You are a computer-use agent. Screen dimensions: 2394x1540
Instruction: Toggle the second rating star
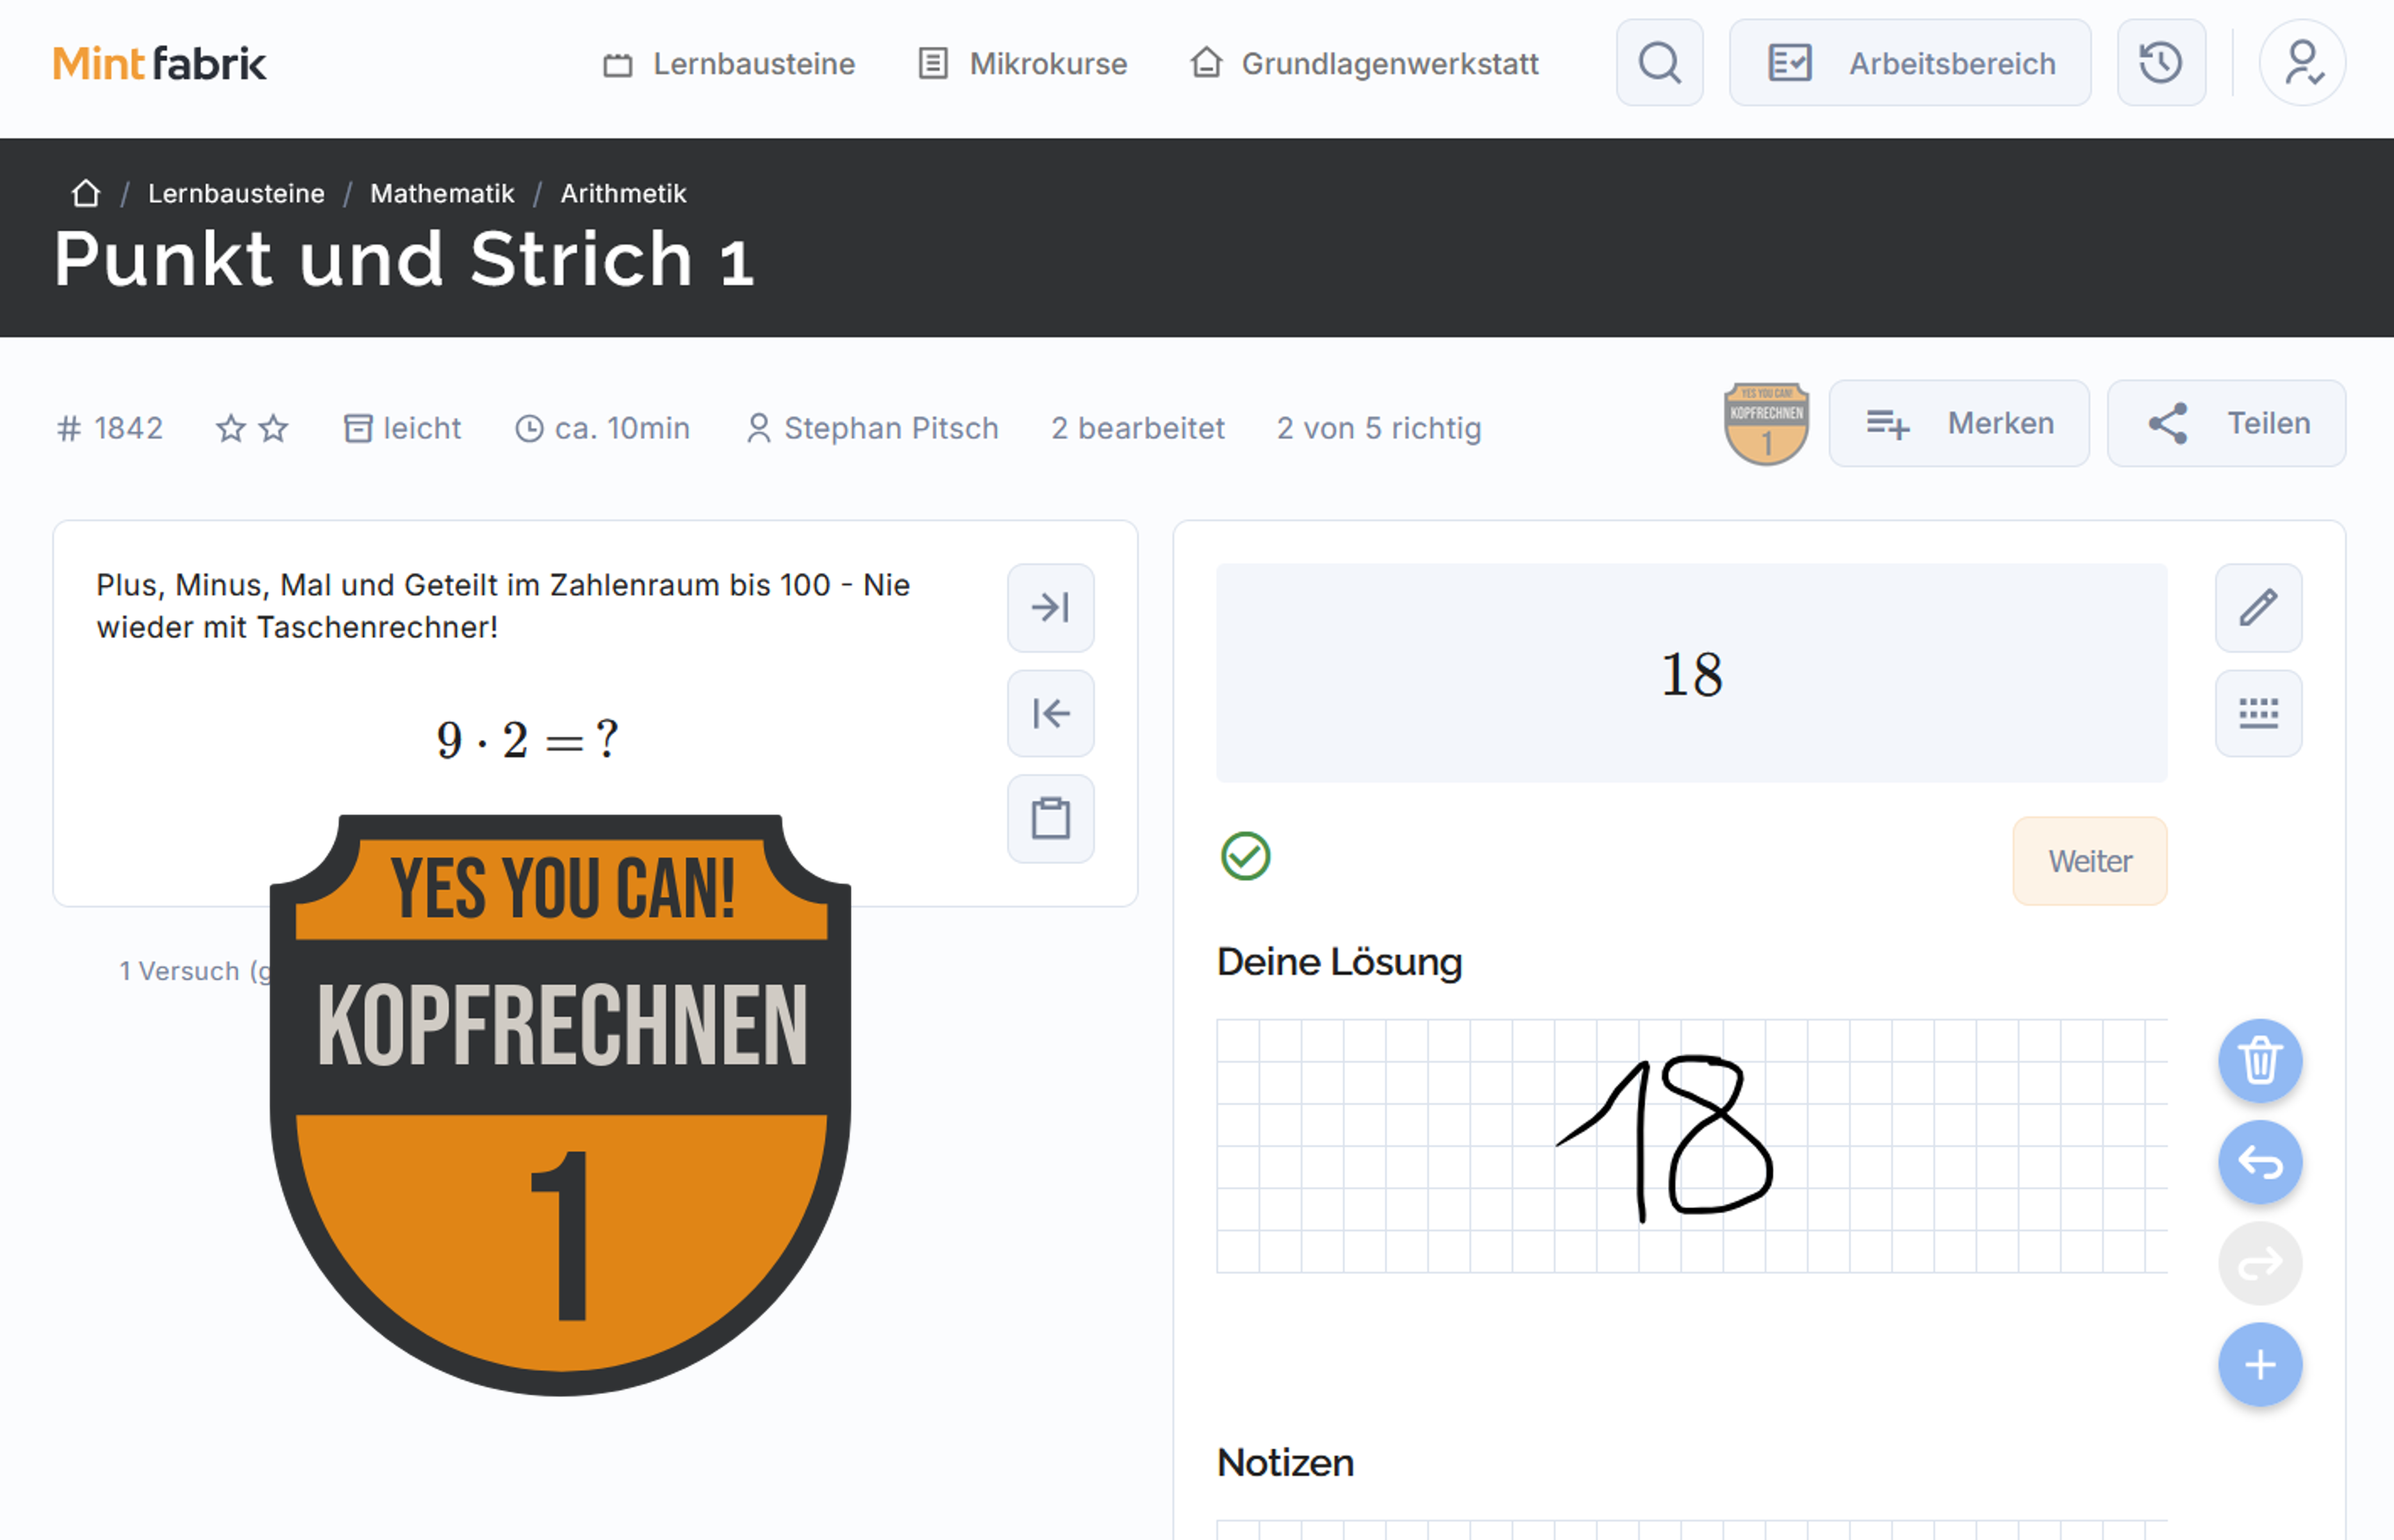tap(273, 428)
